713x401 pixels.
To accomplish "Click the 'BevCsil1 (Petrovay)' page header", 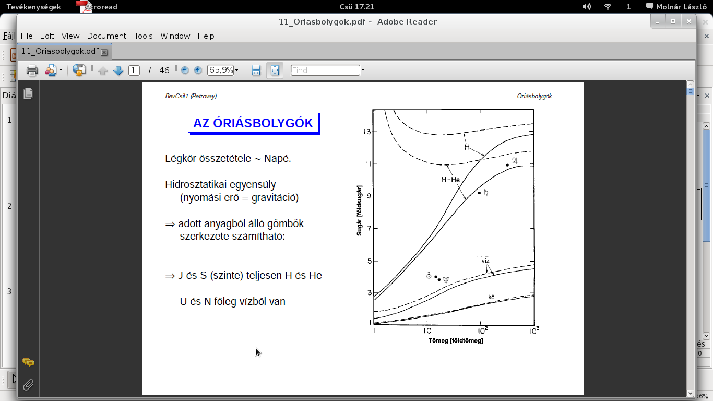I will point(191,96).
